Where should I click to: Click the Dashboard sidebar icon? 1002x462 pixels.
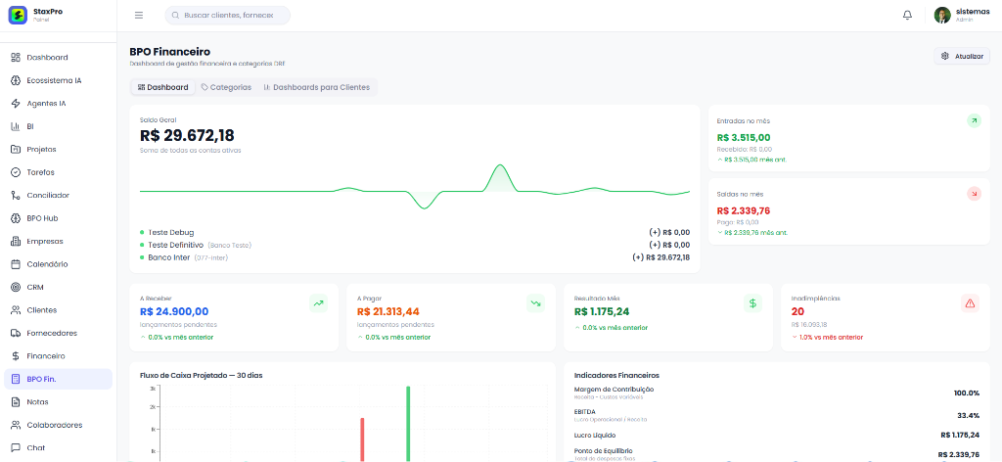pyautogui.click(x=16, y=58)
